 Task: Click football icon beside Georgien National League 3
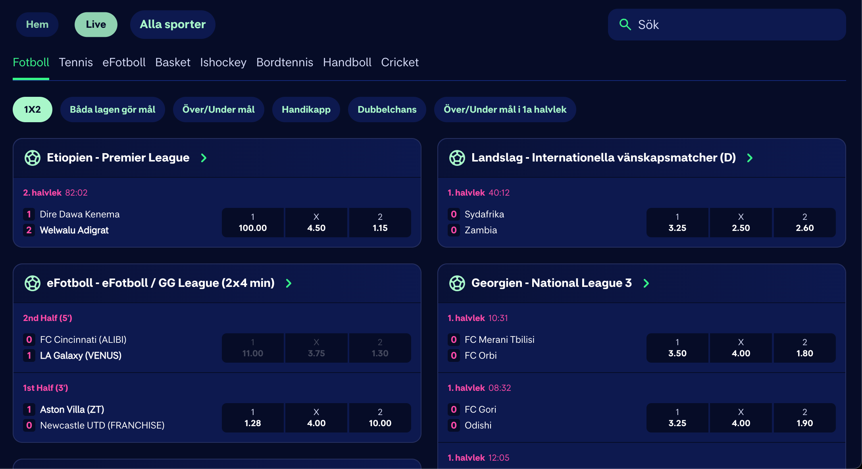pyautogui.click(x=457, y=283)
